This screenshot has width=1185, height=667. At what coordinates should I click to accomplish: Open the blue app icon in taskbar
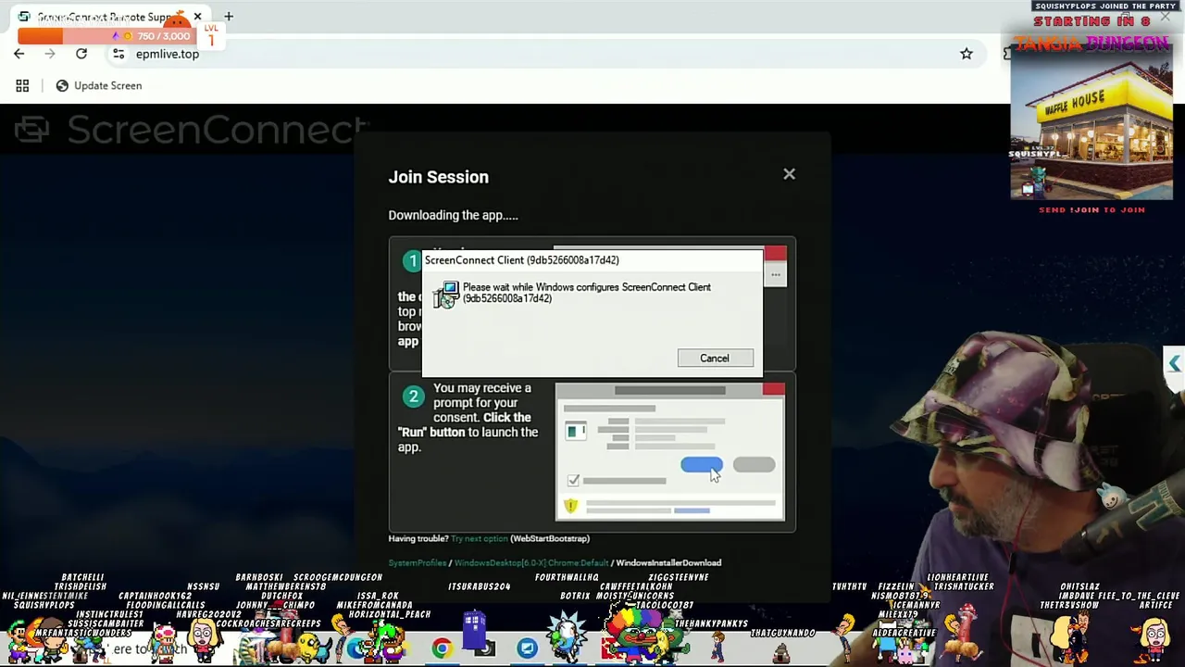click(x=527, y=648)
